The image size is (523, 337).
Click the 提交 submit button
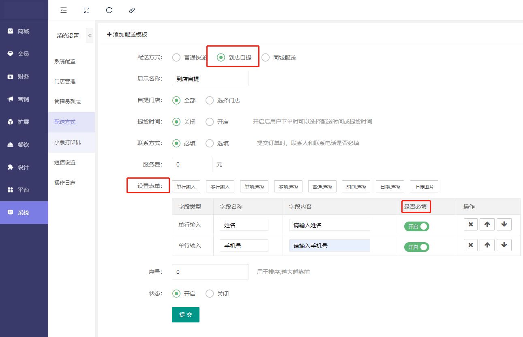point(185,315)
